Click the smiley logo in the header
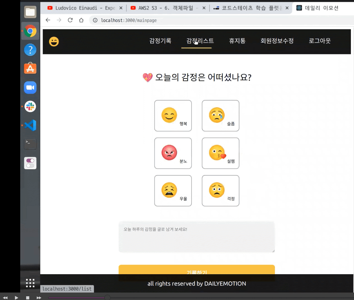The height and width of the screenshot is (300, 354). click(54, 41)
